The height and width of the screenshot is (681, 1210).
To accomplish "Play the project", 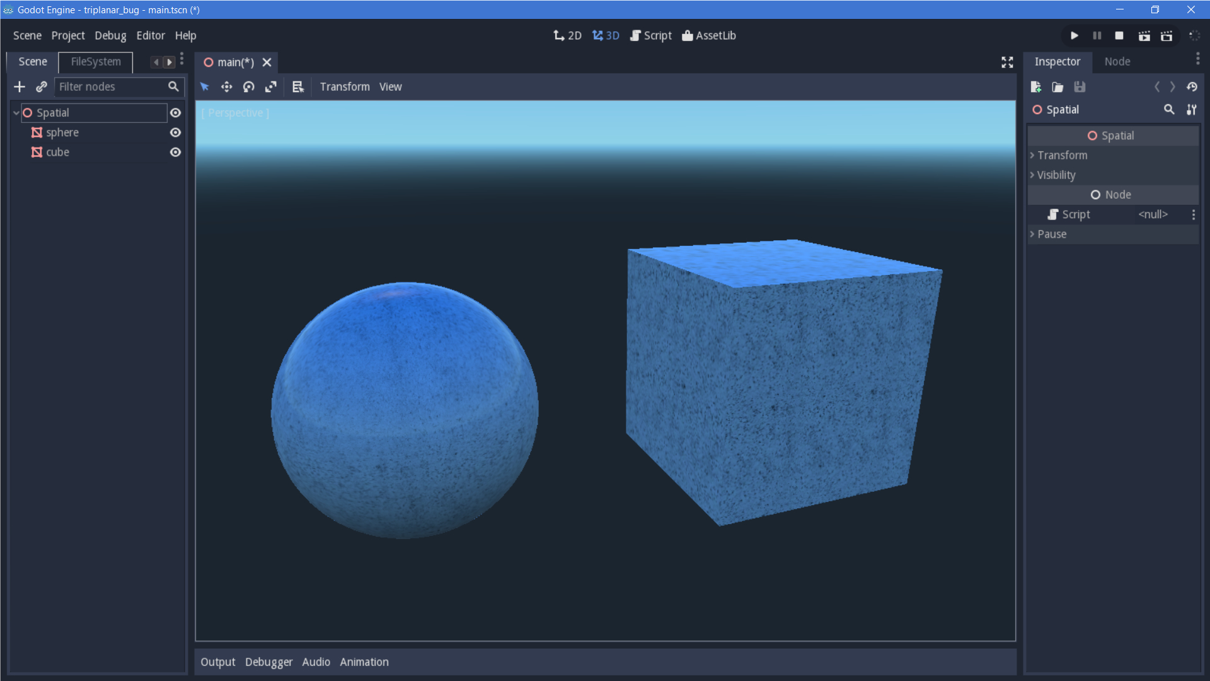I will (1074, 36).
